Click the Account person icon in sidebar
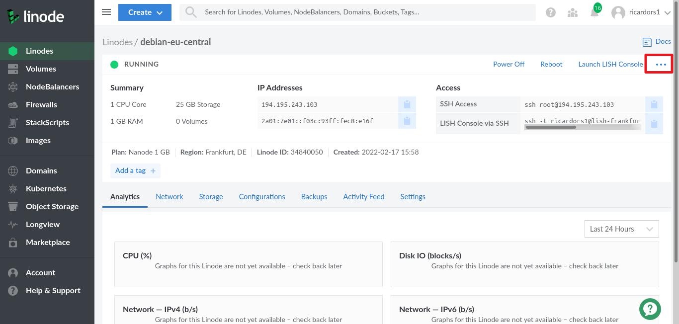Image resolution: width=679 pixels, height=324 pixels. coord(13,273)
